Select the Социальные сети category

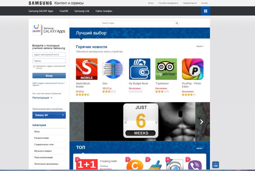(49, 145)
